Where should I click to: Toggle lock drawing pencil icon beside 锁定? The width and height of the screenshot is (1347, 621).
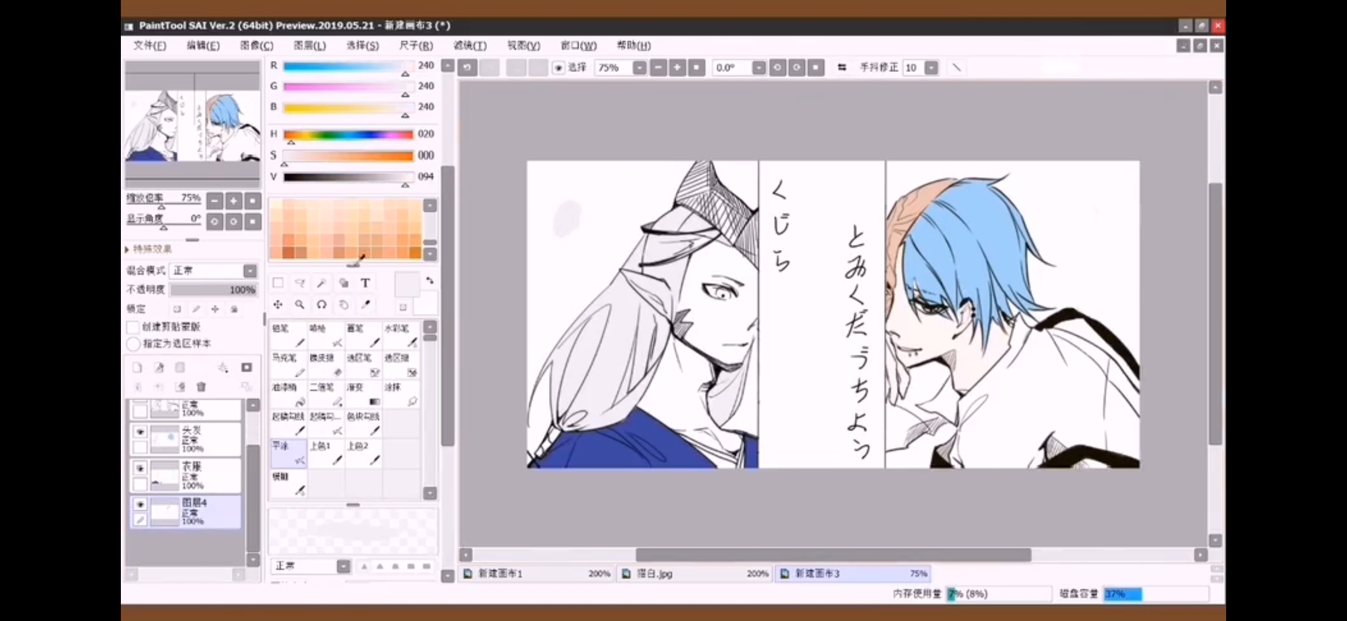[196, 309]
